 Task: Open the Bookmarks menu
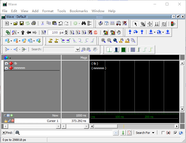tap(79, 11)
